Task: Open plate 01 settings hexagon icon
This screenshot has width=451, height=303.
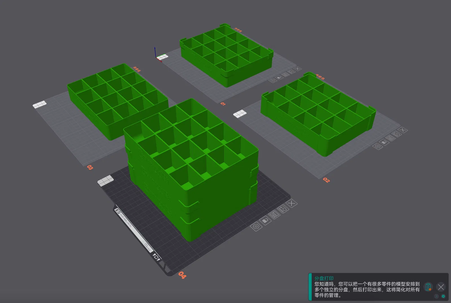Action: coord(273,80)
